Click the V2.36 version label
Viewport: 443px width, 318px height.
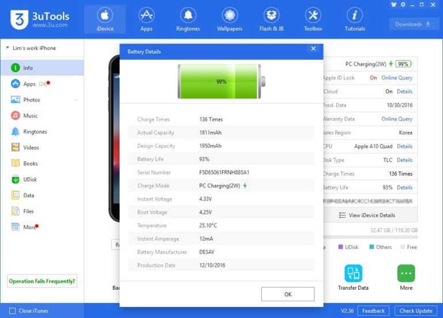point(347,311)
